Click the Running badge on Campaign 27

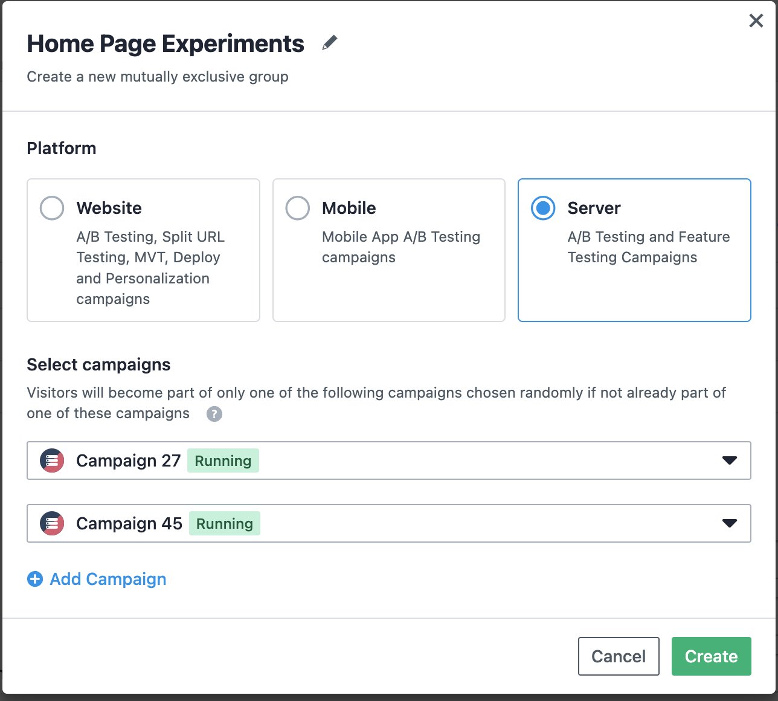223,460
